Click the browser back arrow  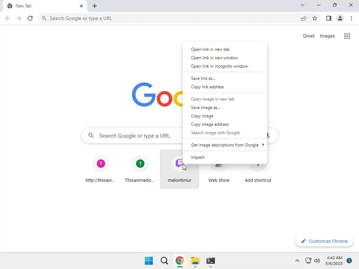point(8,18)
